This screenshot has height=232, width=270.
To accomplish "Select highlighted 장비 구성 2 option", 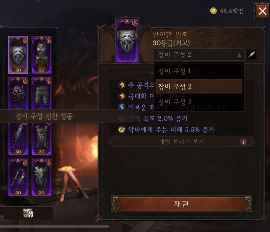I will tap(199, 86).
